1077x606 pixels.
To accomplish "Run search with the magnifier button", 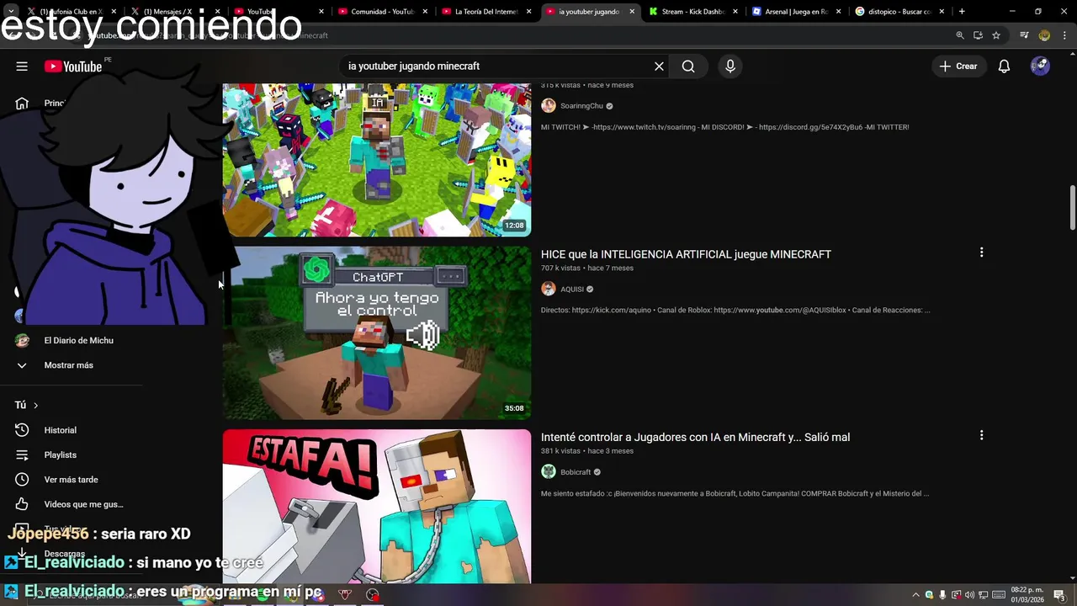I will 688,66.
